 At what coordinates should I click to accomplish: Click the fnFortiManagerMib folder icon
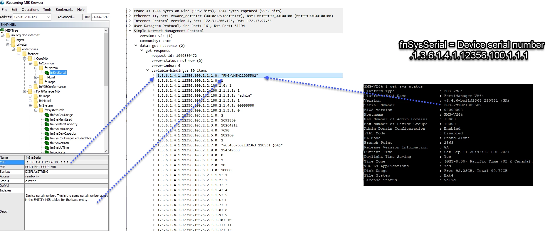tap(30, 91)
